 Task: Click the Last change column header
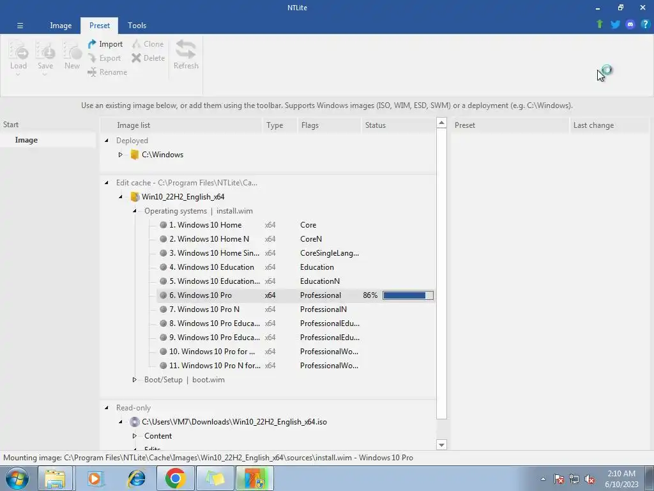[x=610, y=125]
